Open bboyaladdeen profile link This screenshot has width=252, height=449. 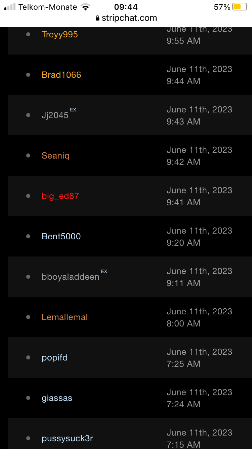tap(70, 277)
